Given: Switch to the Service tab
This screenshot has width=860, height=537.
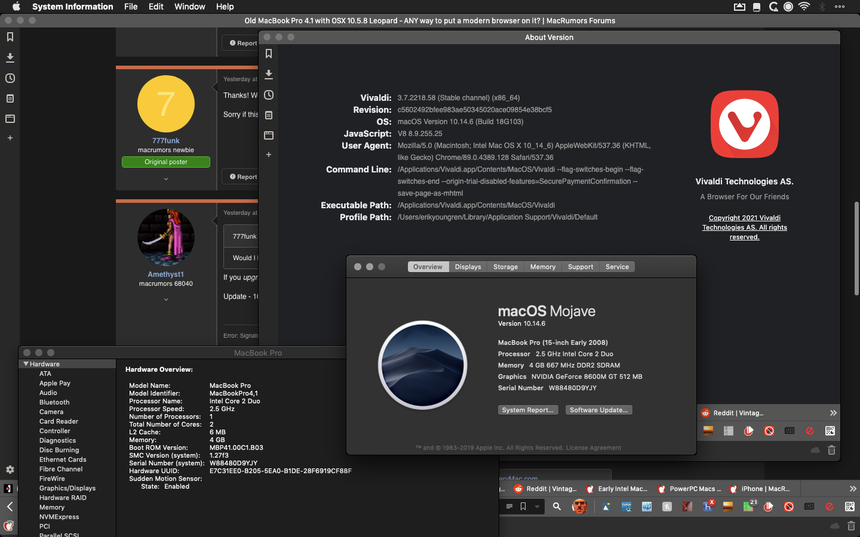Looking at the screenshot, I should tap(617, 267).
